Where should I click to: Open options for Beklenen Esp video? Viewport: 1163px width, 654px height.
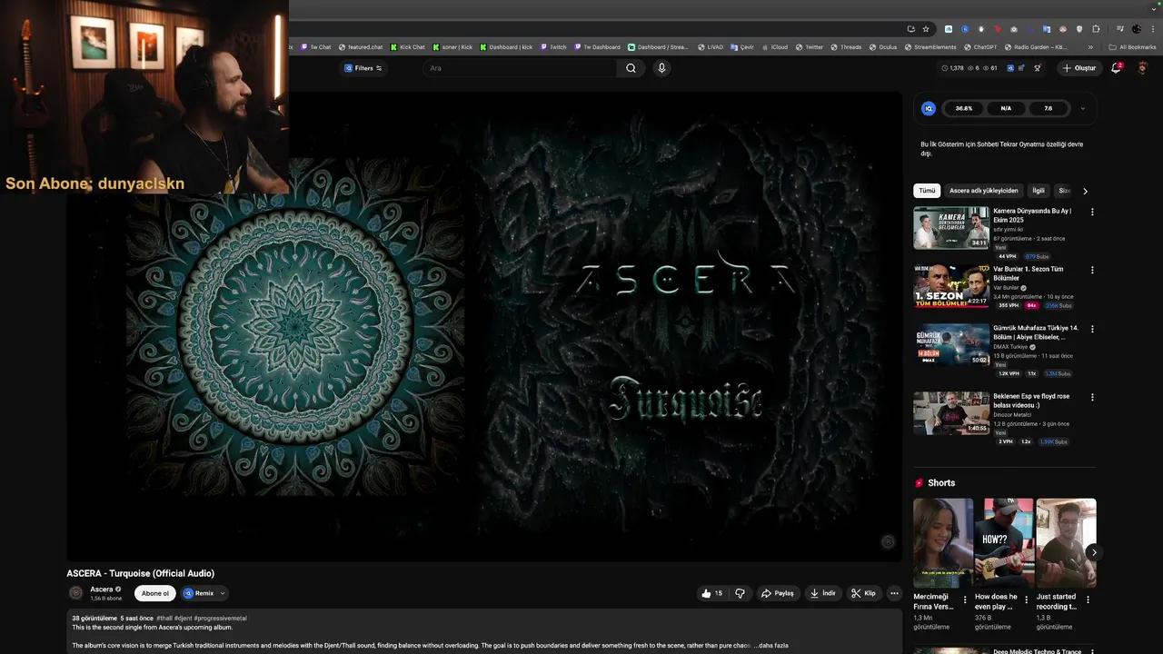point(1092,397)
